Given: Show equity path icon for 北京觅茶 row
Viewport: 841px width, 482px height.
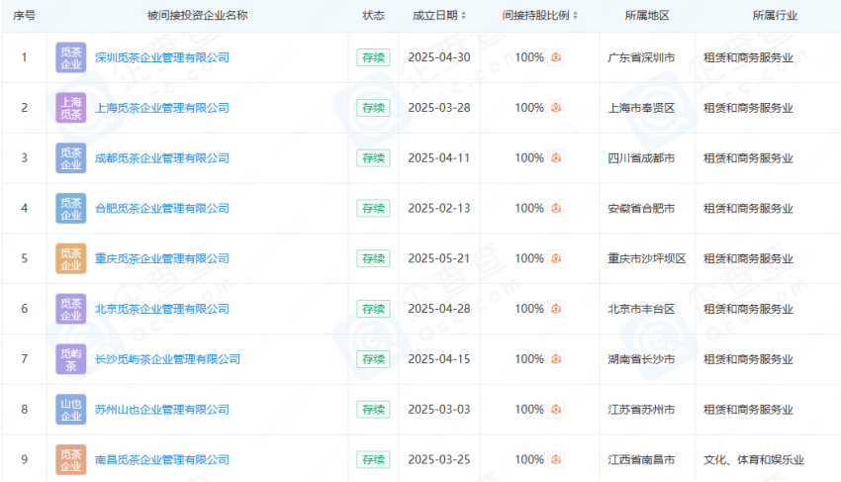Looking at the screenshot, I should point(556,309).
